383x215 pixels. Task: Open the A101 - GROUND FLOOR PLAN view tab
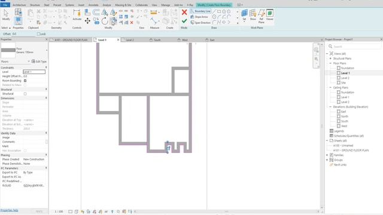[71, 40]
